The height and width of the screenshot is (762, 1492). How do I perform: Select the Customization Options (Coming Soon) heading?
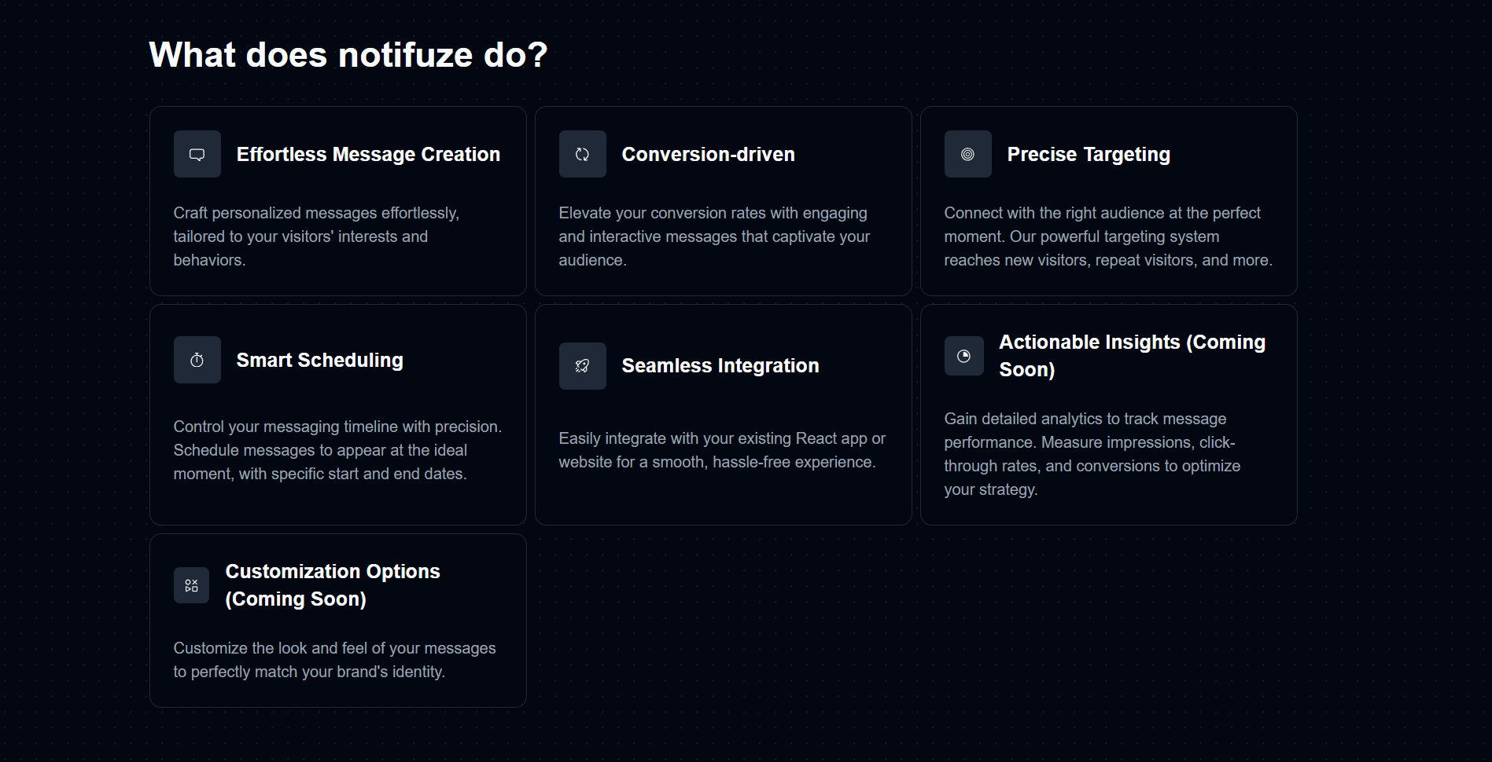pos(333,585)
